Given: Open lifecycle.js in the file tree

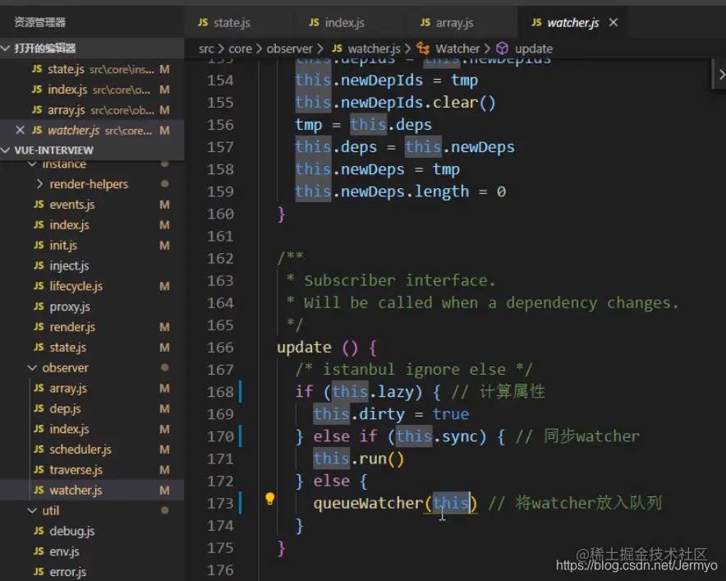Looking at the screenshot, I should click(x=92, y=286).
